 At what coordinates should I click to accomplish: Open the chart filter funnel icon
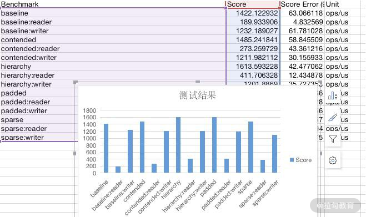point(333,139)
